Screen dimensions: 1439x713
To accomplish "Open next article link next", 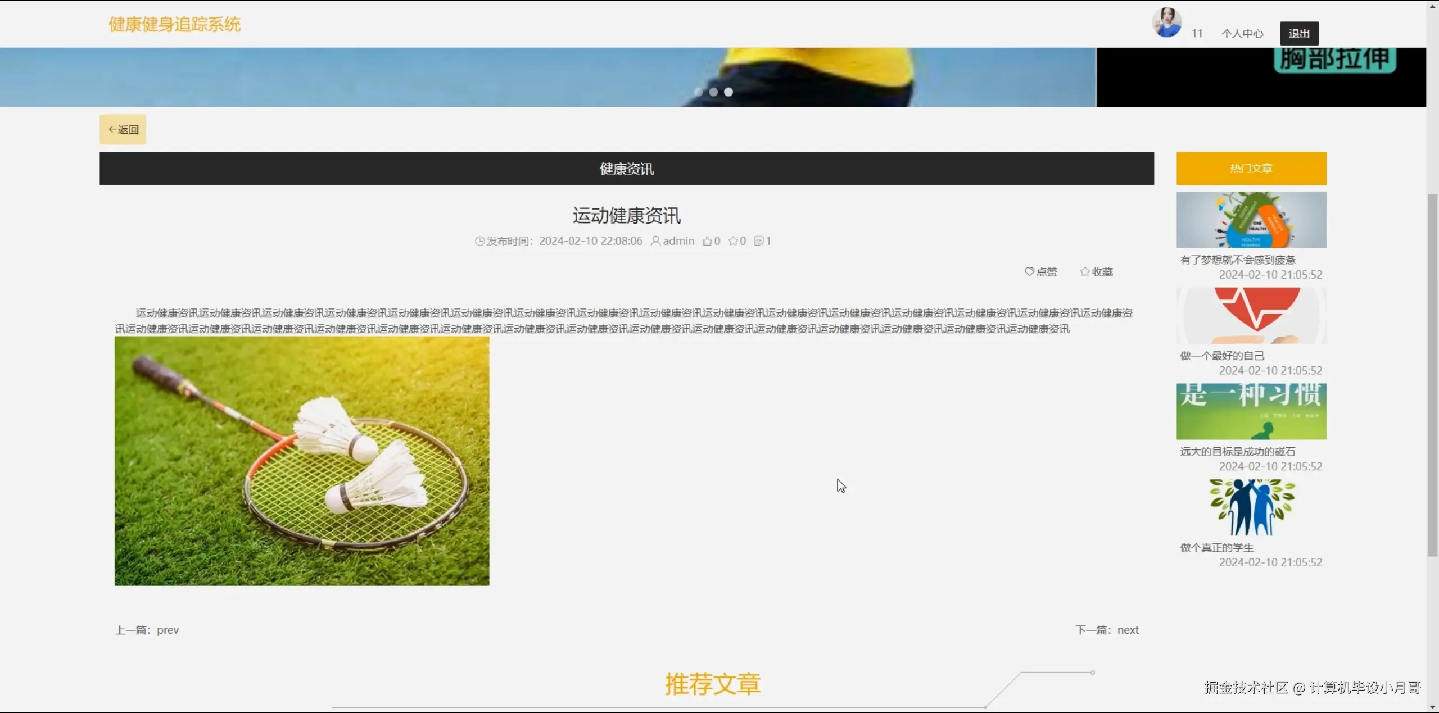I will [x=1127, y=630].
